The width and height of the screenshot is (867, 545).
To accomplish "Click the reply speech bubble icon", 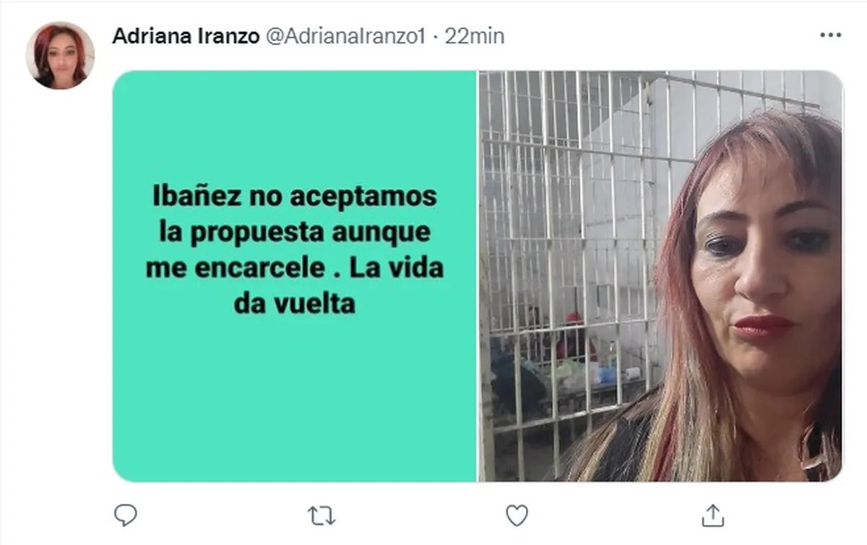I will [126, 515].
